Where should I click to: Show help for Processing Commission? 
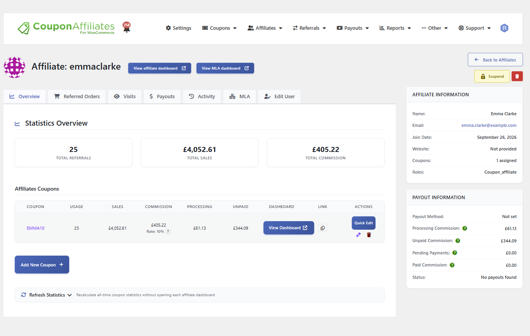[465, 228]
